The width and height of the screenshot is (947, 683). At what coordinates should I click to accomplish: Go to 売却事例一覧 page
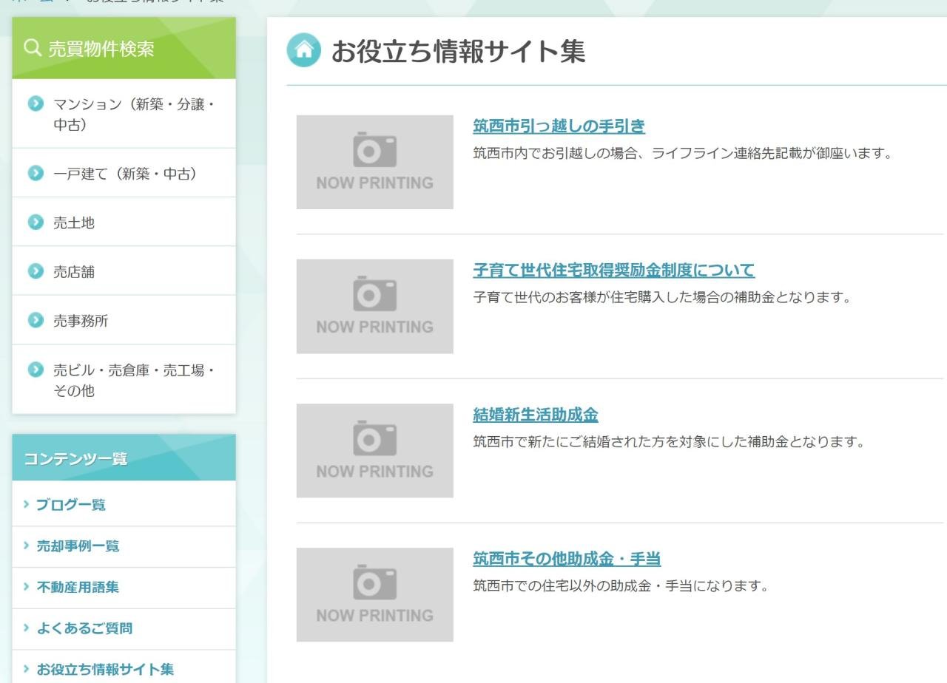(x=78, y=546)
